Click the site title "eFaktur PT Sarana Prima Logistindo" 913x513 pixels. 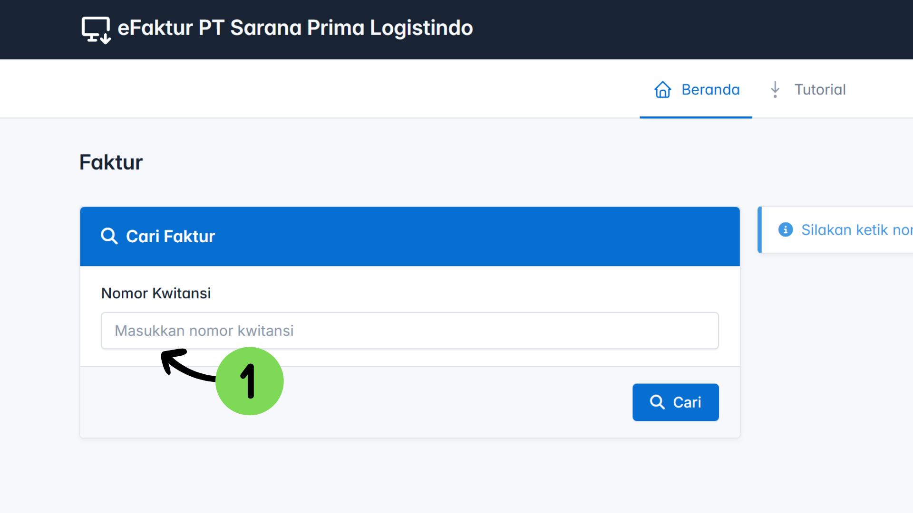pyautogui.click(x=295, y=28)
